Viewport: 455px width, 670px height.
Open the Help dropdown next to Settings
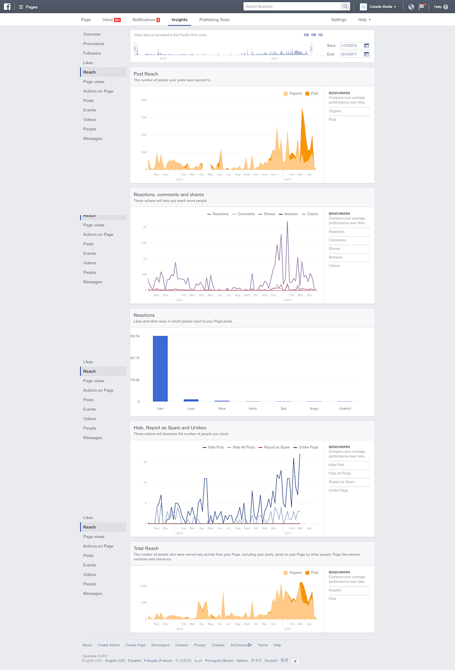pyautogui.click(x=364, y=20)
